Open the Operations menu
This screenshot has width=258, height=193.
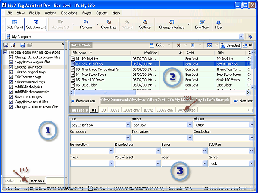69,13
